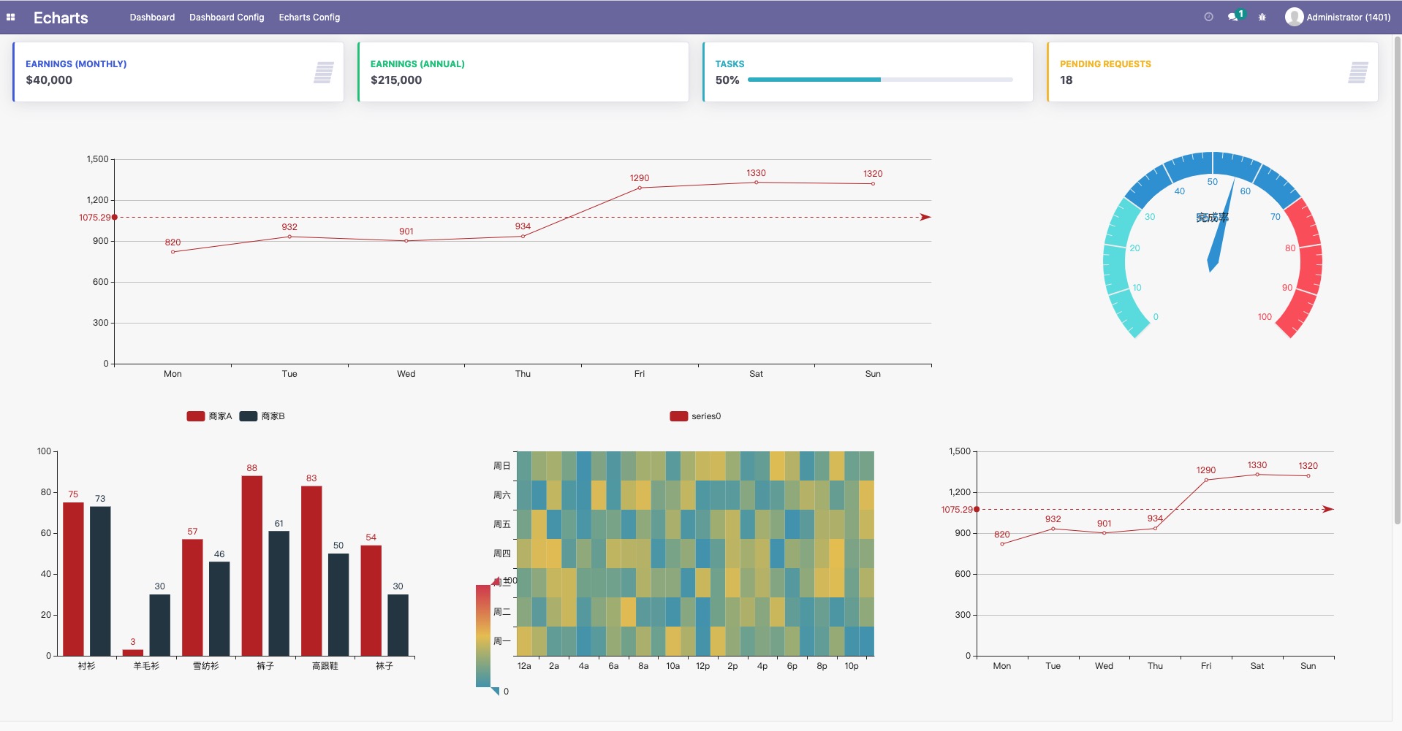Click the red 商家A bar labeled 54
Screen dimensions: 1402x731
371,600
